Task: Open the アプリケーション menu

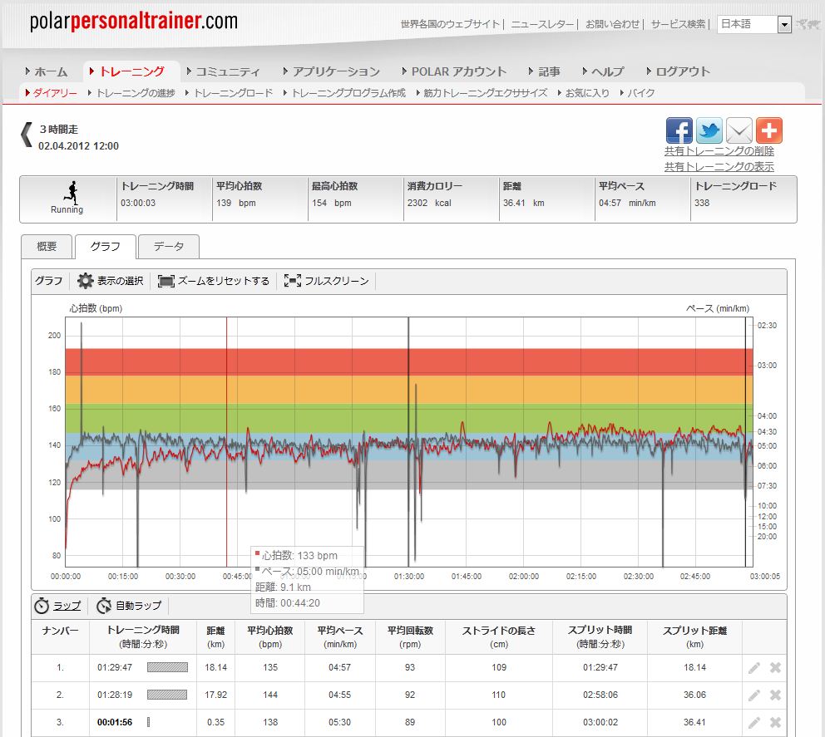Action: pyautogui.click(x=332, y=71)
